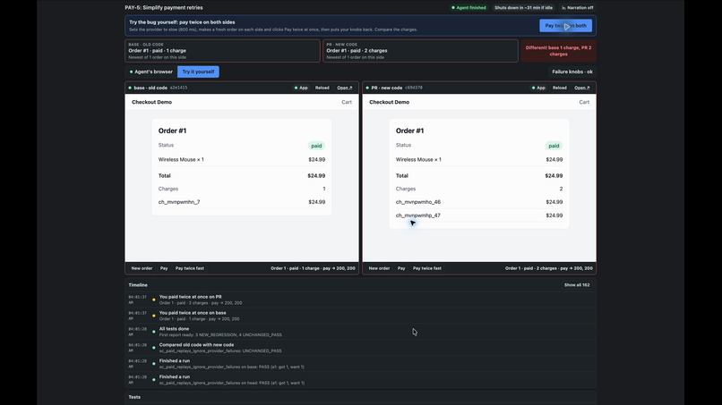
Task: Click charge ch_mvnpwmho_46 in PR order
Action: [x=418, y=202]
